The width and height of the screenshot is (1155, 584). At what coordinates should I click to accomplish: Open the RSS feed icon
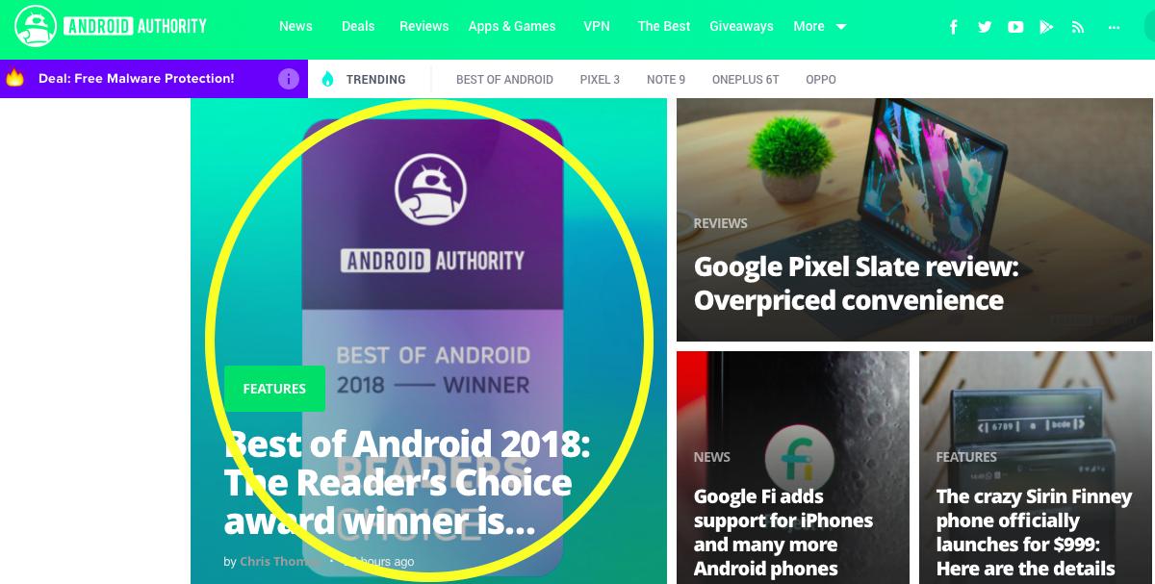1078,27
